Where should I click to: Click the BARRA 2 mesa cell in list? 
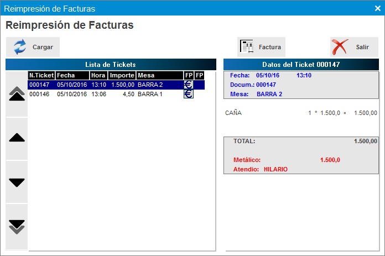(150, 85)
